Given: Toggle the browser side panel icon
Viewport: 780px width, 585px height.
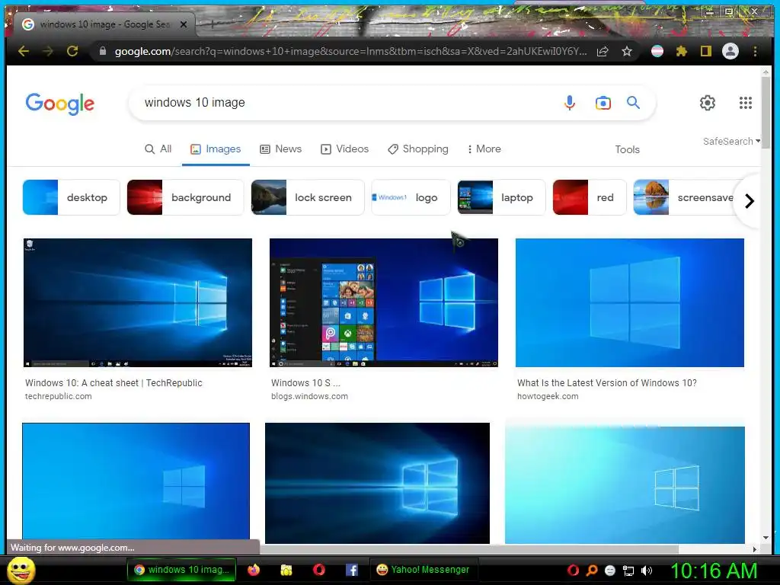Looking at the screenshot, I should (x=705, y=51).
